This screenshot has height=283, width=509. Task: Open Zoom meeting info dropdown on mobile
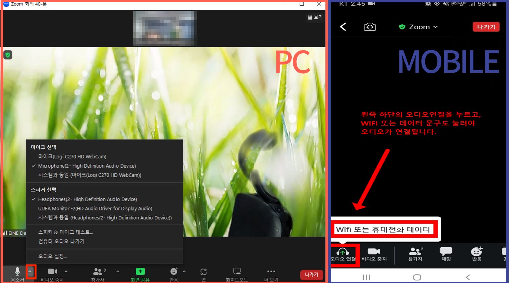(418, 27)
